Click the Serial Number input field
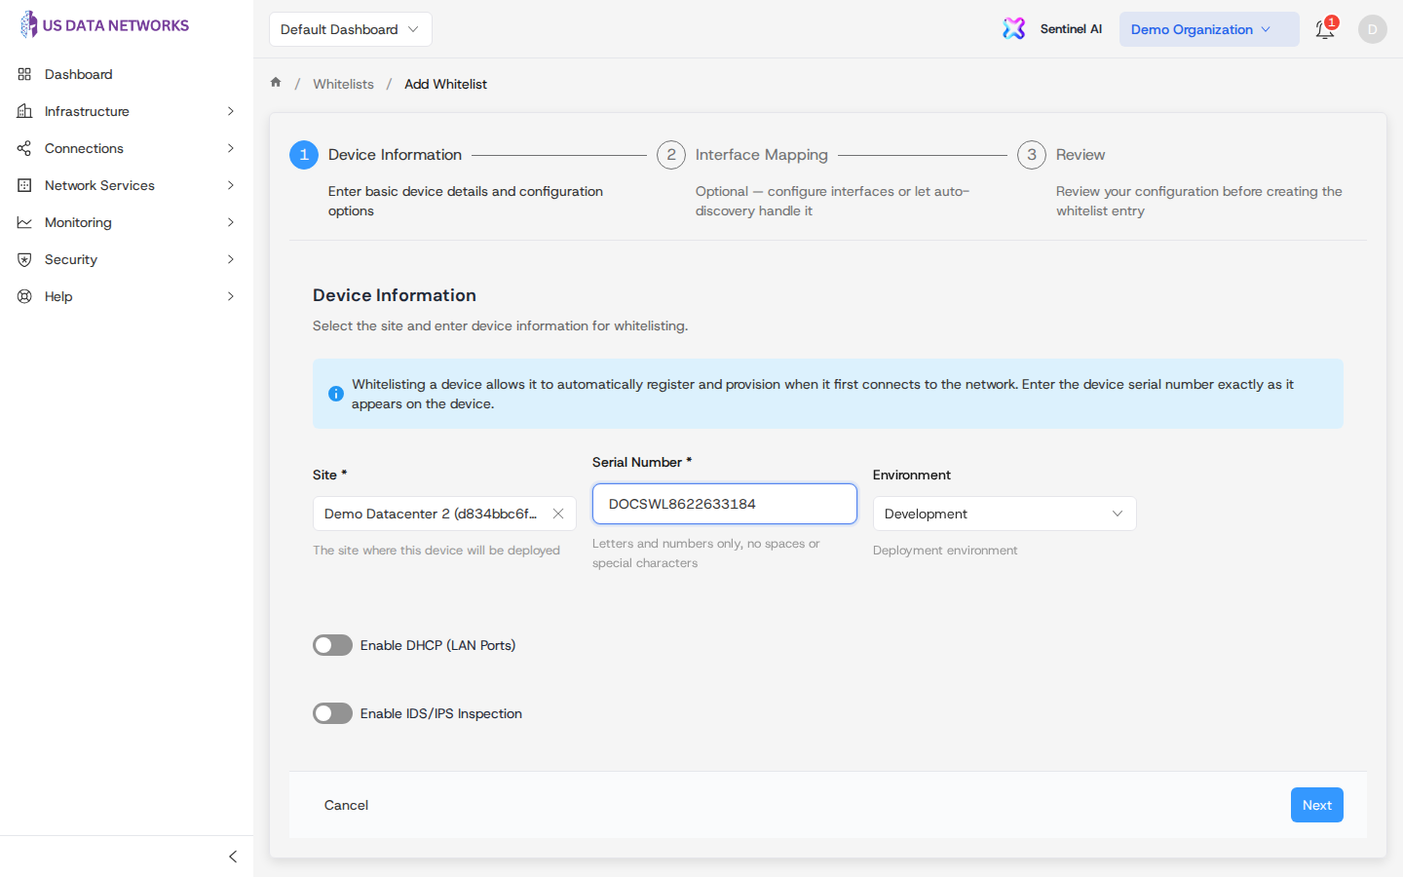This screenshot has height=877, width=1403. pos(725,504)
